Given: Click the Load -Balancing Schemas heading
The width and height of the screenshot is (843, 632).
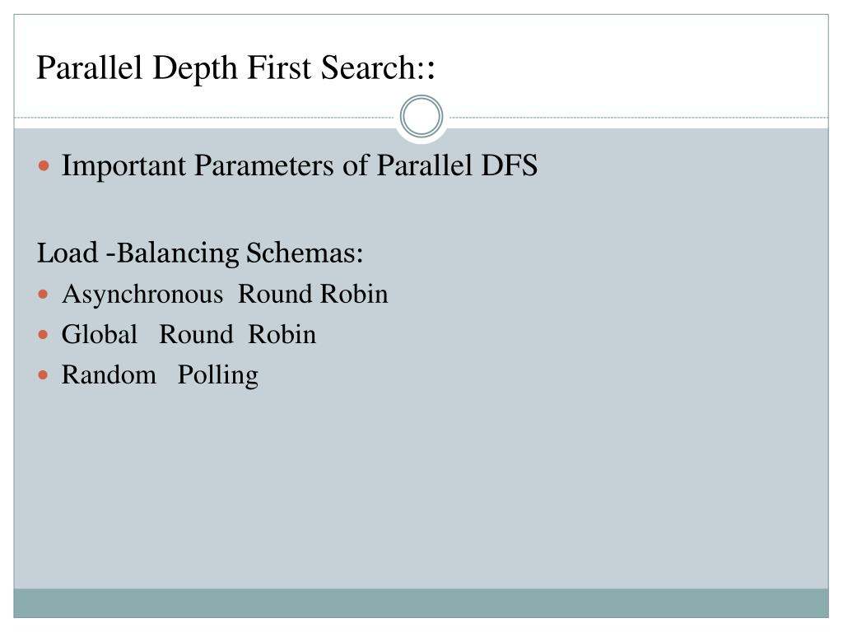Looking at the screenshot, I should pyautogui.click(x=200, y=253).
